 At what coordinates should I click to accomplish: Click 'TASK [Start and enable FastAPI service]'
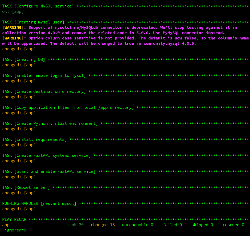49,171
